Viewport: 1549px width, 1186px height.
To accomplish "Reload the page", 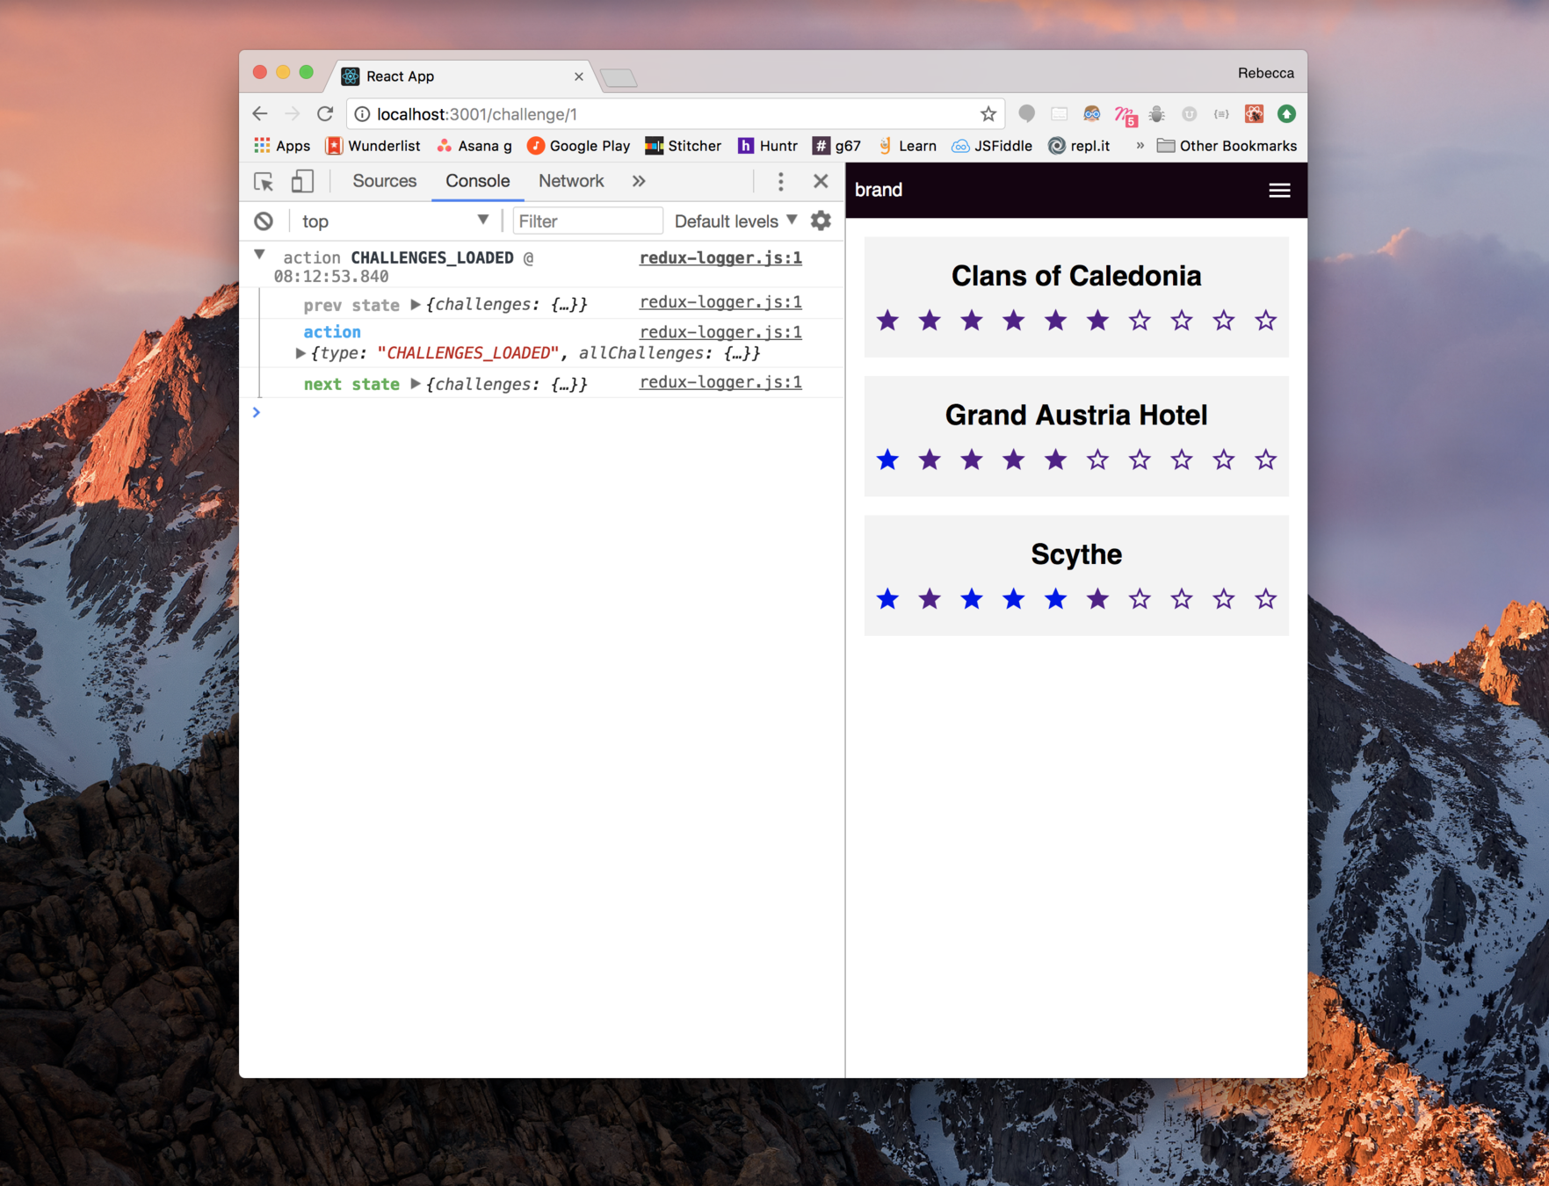I will (325, 114).
